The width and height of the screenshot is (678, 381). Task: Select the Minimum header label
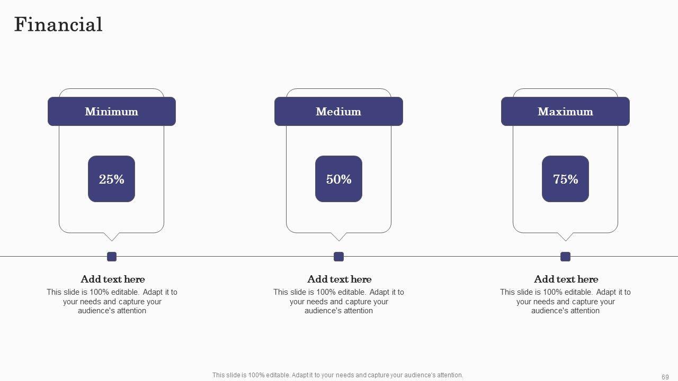111,112
